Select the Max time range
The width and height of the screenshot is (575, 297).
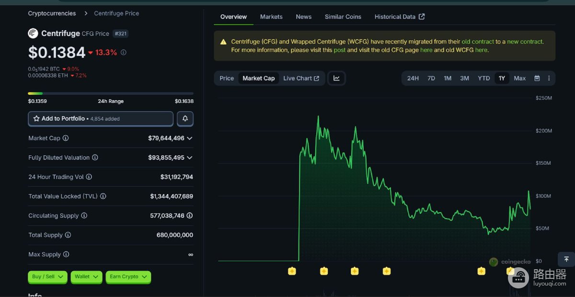[520, 78]
